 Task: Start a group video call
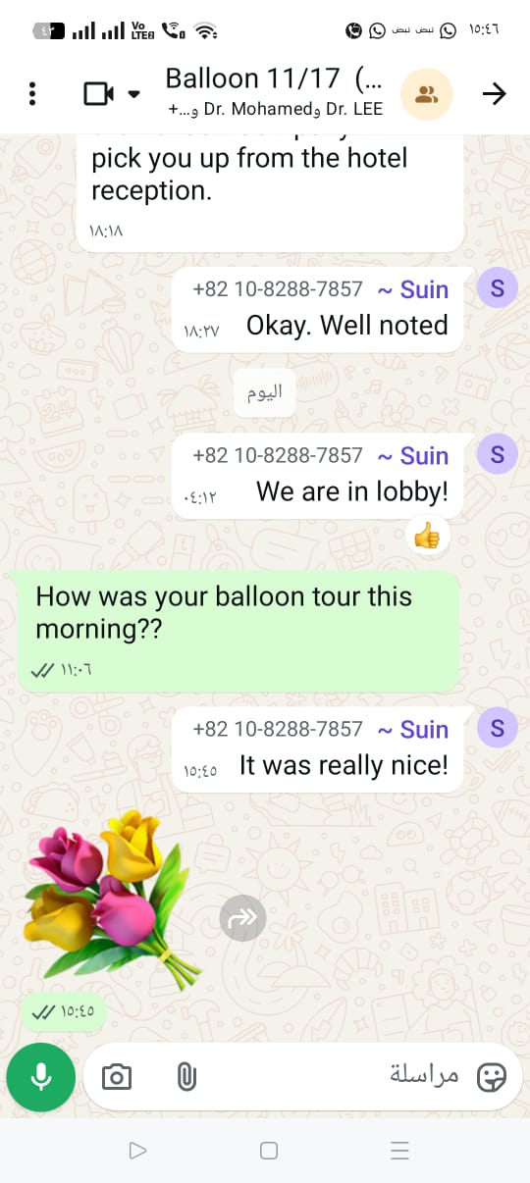[x=98, y=94]
